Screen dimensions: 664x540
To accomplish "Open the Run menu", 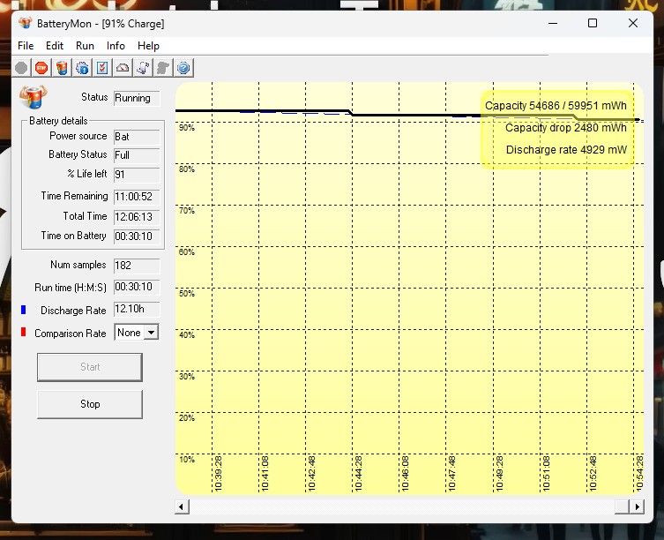I will (x=85, y=45).
